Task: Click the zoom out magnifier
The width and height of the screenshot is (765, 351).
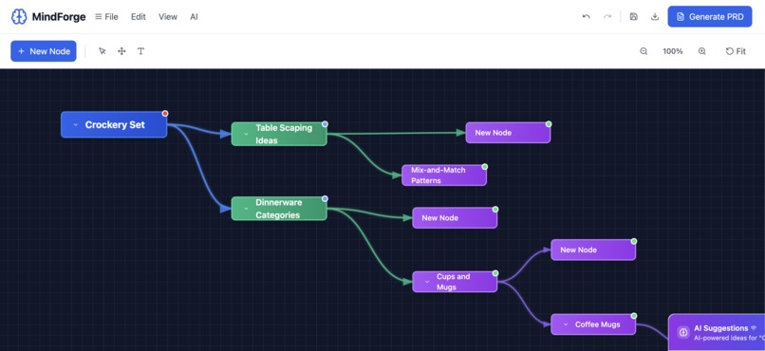Action: pos(644,51)
